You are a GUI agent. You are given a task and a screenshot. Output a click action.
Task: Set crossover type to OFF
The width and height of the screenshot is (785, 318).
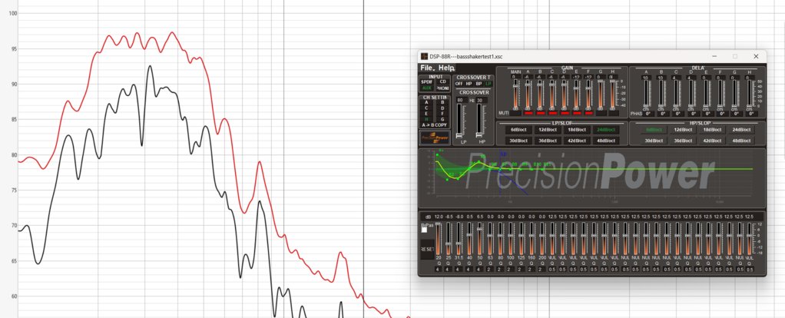459,84
